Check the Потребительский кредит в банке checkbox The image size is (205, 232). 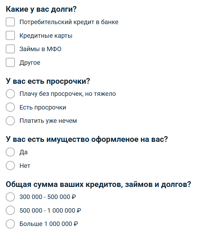click(x=10, y=22)
